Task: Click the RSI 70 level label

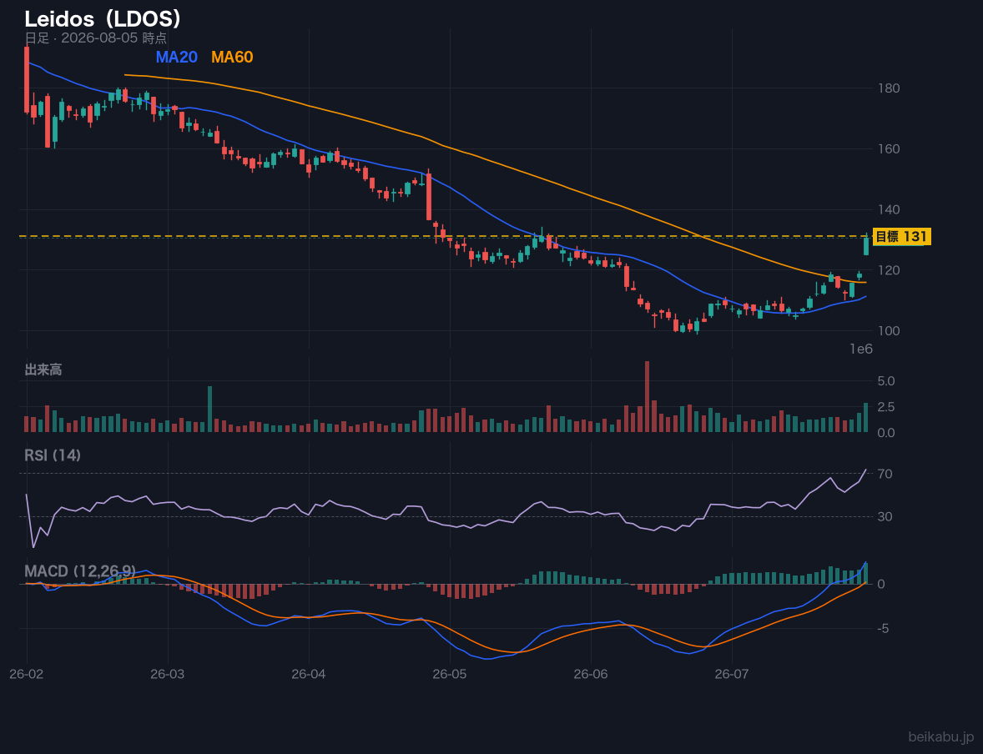Action: (x=885, y=474)
